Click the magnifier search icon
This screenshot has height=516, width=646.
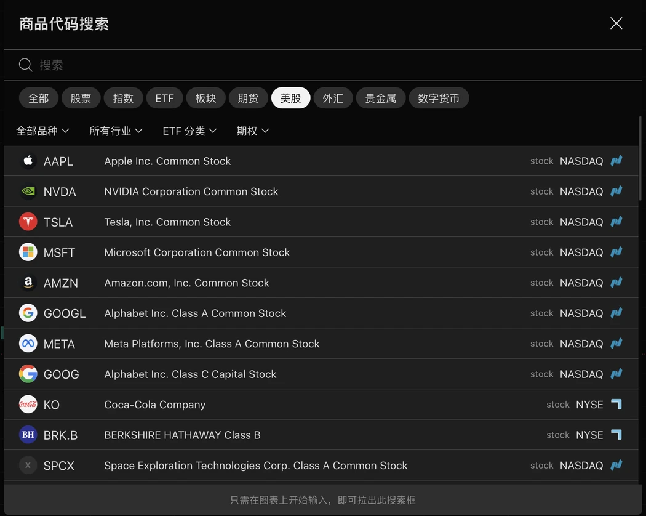[x=26, y=65]
